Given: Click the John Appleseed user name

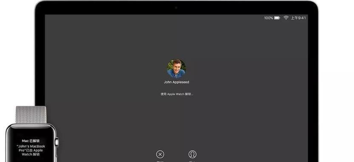Looking at the screenshot, I should [176, 82].
